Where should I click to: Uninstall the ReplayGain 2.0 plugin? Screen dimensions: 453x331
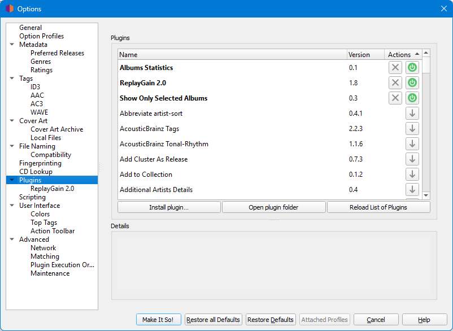coord(395,83)
